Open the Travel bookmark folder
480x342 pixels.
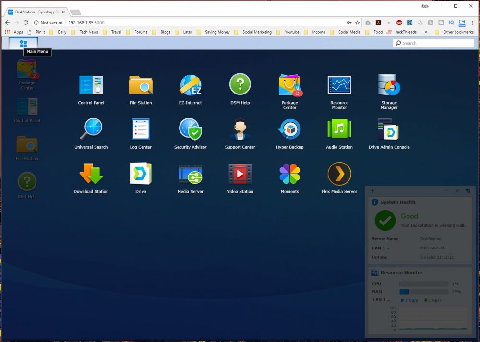click(x=112, y=32)
